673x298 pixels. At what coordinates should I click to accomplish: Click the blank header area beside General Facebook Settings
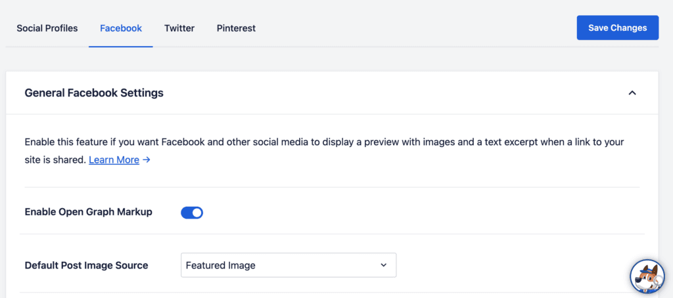click(x=395, y=93)
